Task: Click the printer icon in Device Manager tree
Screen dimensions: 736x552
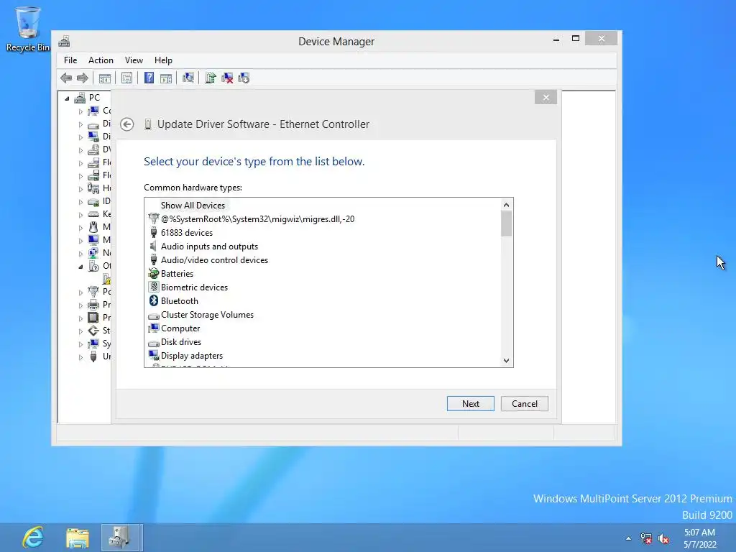Action: pos(93,305)
